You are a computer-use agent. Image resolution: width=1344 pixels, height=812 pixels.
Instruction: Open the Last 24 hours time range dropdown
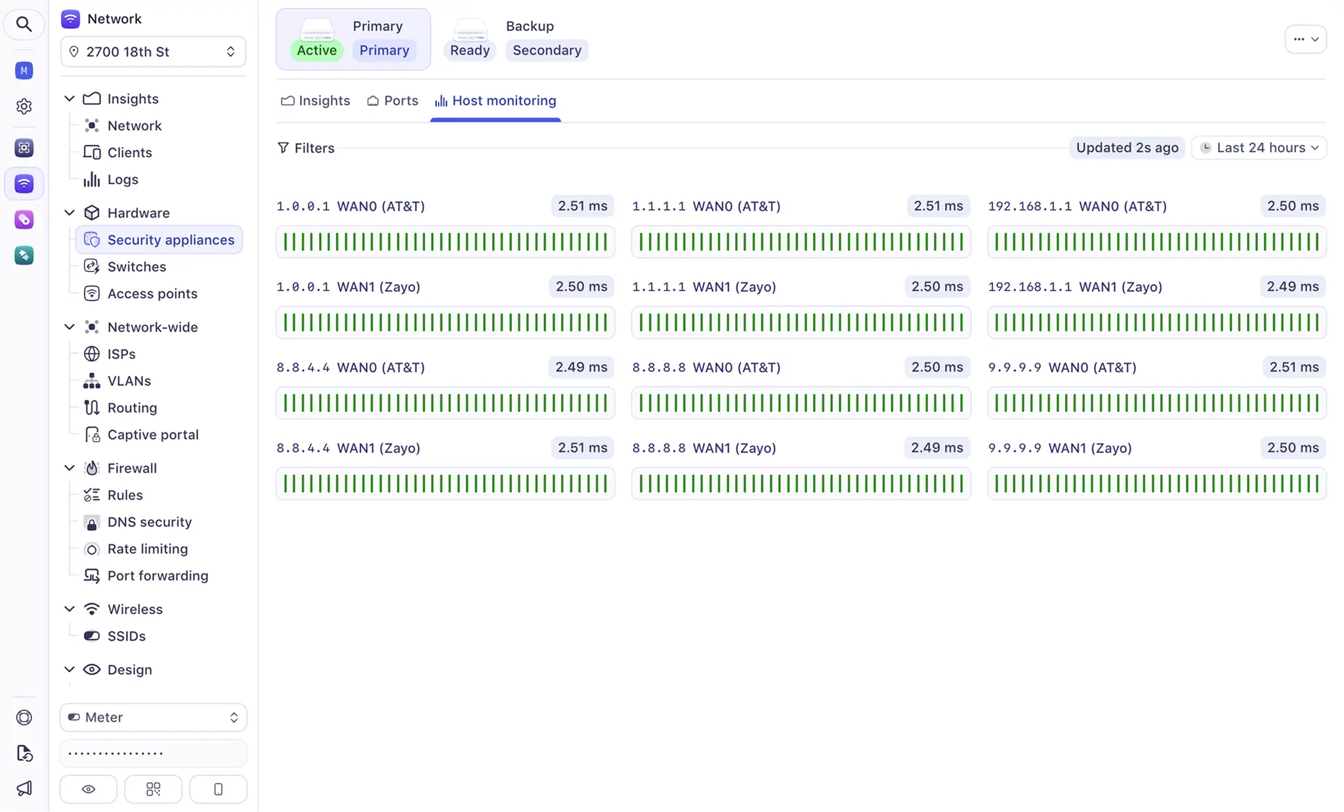1259,148
